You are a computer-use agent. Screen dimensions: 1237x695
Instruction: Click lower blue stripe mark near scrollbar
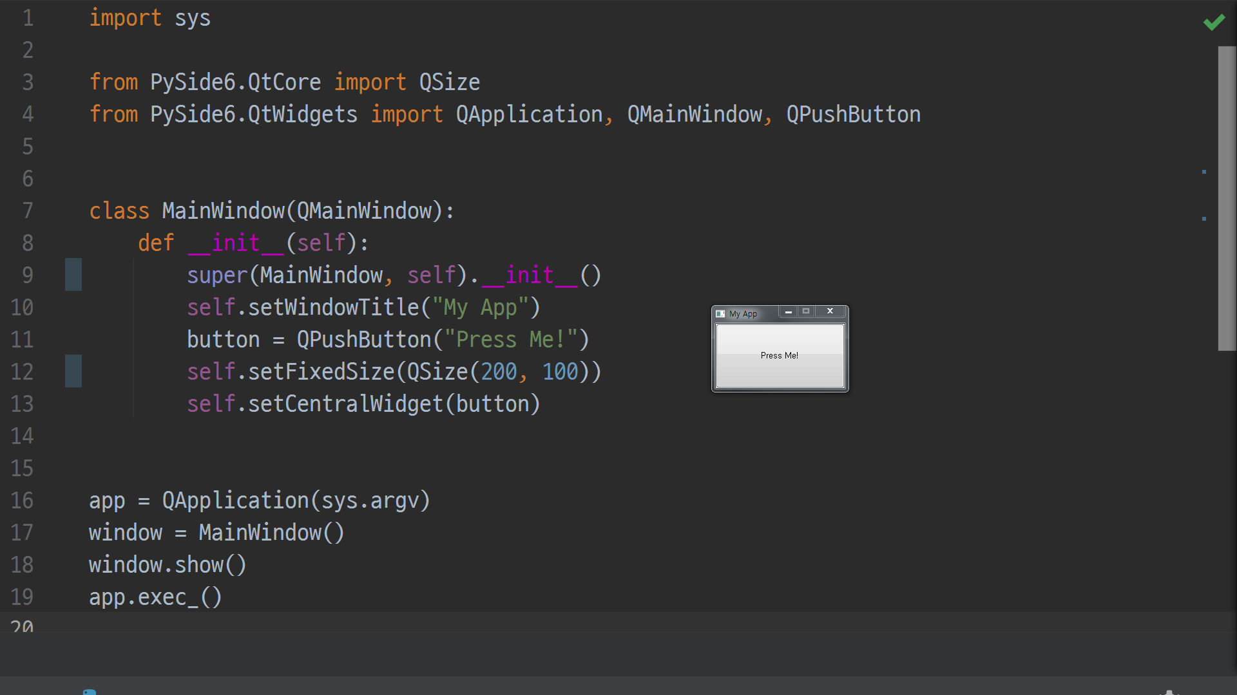[x=1203, y=219]
